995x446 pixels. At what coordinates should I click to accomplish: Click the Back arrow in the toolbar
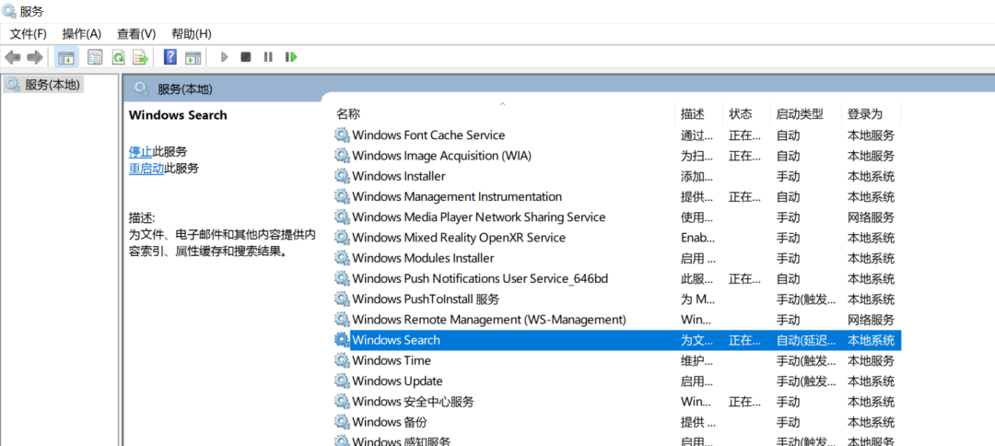click(13, 57)
